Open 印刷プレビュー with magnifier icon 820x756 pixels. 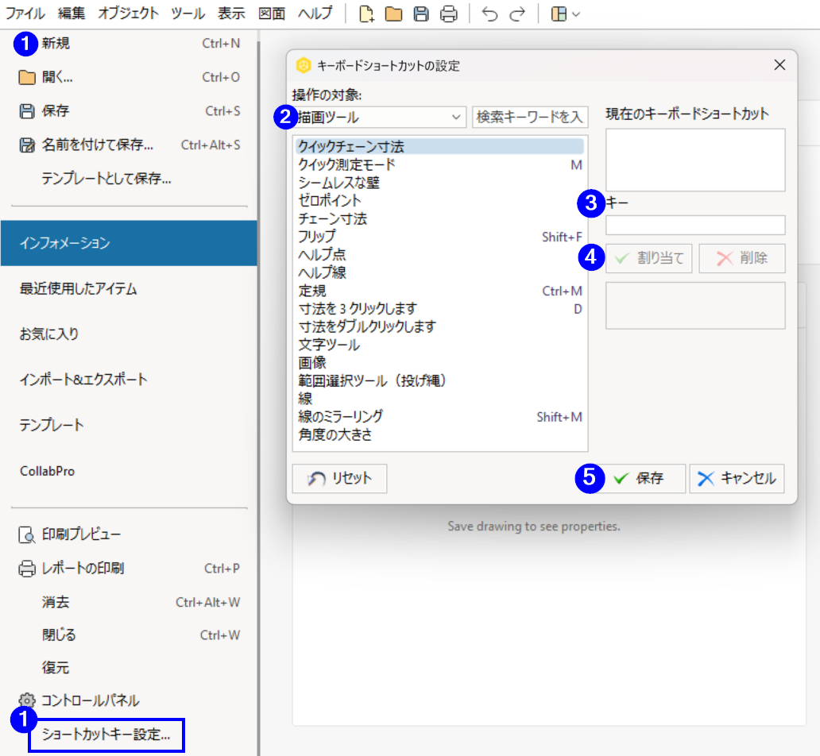click(70, 534)
